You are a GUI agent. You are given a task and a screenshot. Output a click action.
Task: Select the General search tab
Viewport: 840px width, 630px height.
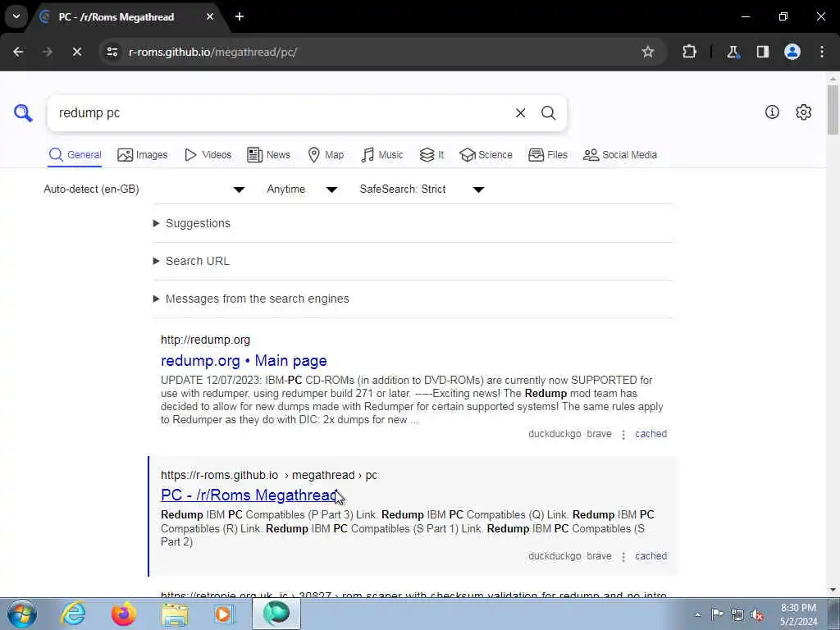(x=75, y=155)
